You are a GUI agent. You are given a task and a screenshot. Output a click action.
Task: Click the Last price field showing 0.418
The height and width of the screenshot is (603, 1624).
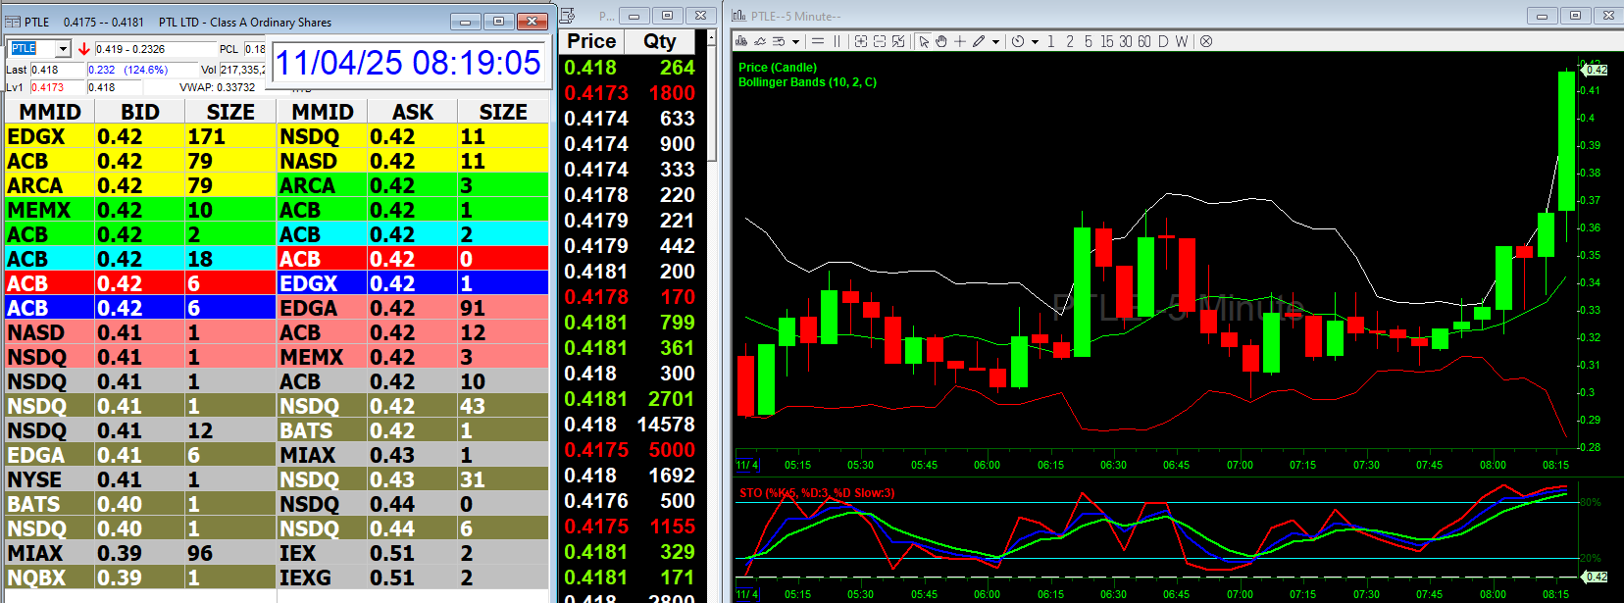pyautogui.click(x=57, y=70)
